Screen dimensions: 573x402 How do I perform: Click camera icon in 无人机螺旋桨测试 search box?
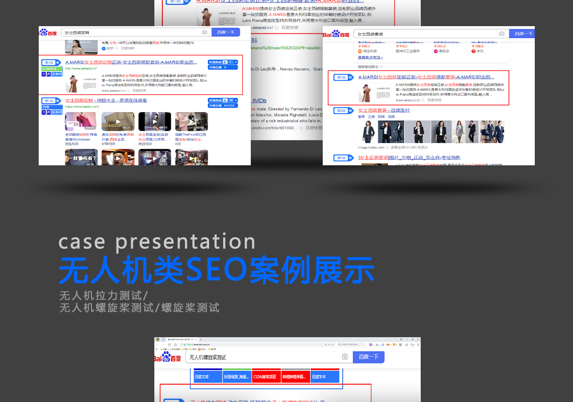[345, 357]
